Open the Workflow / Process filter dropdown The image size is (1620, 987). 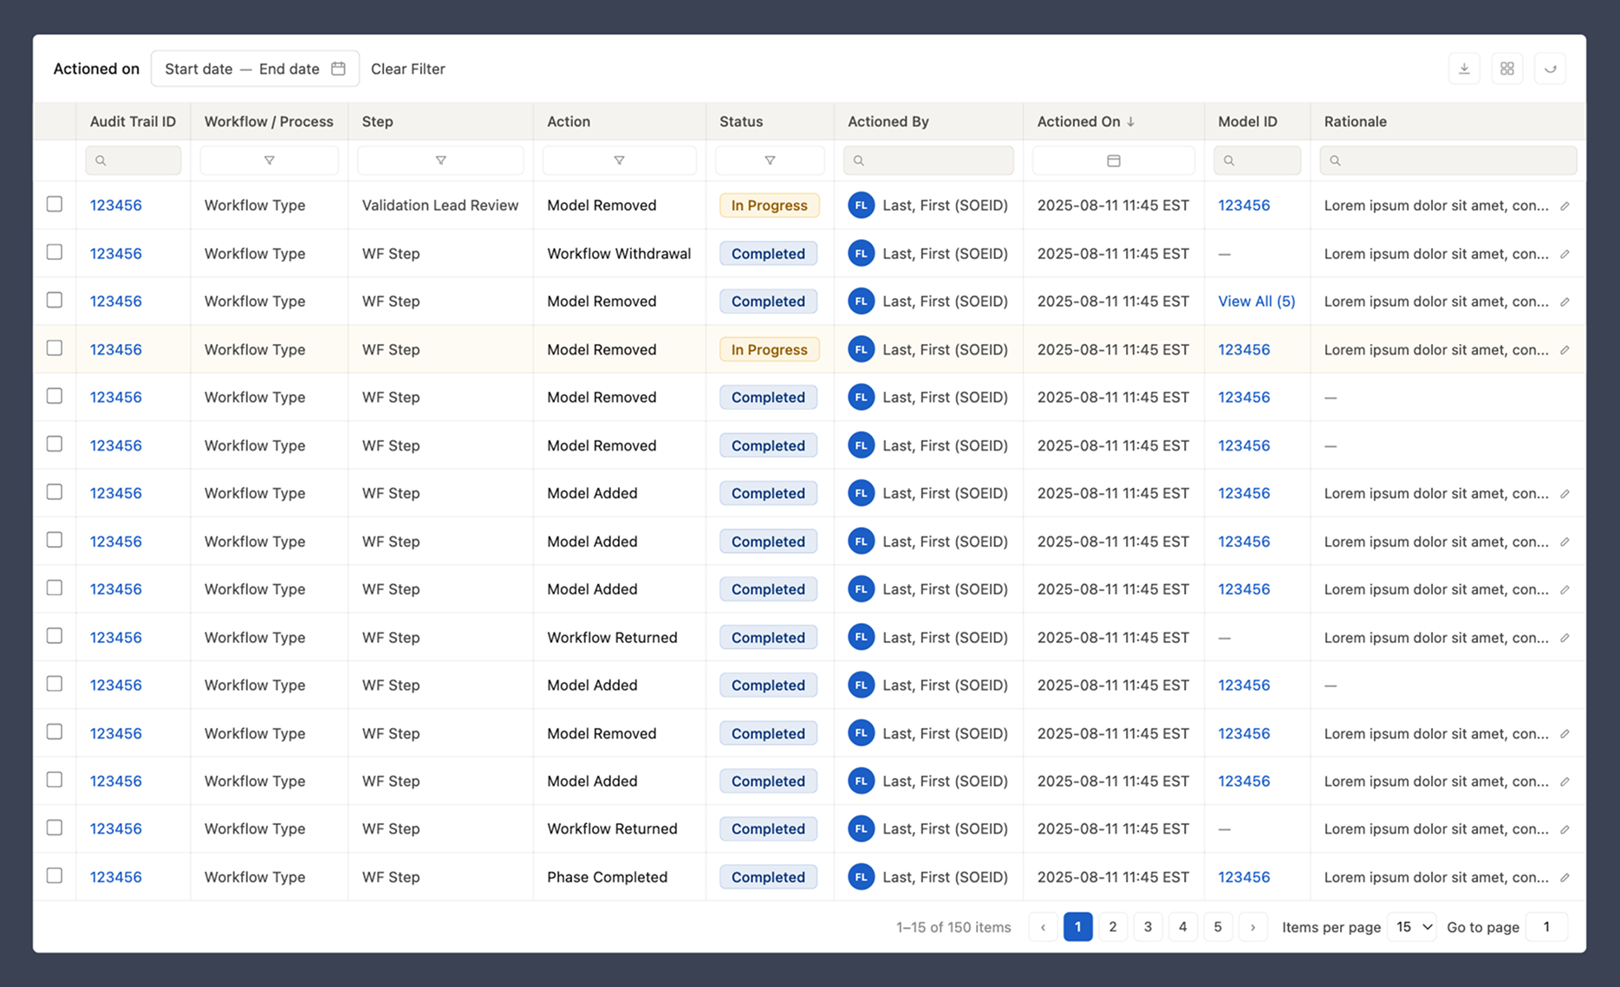269,160
